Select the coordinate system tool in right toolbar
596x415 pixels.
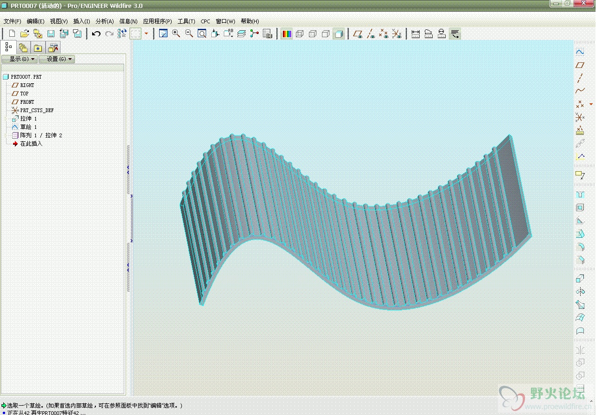point(580,117)
